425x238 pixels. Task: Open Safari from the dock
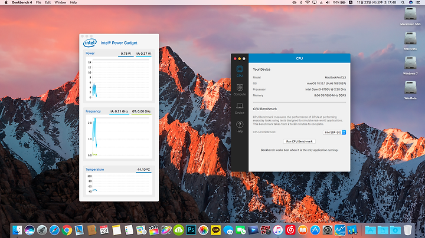(54, 230)
